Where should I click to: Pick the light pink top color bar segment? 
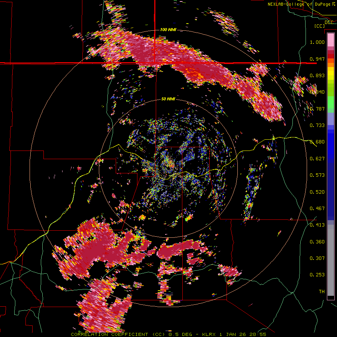point(331,40)
